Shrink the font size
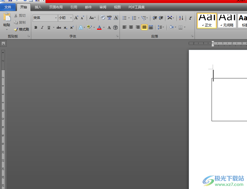Image resolution: width=247 pixels, height=189 pixels. click(83, 18)
